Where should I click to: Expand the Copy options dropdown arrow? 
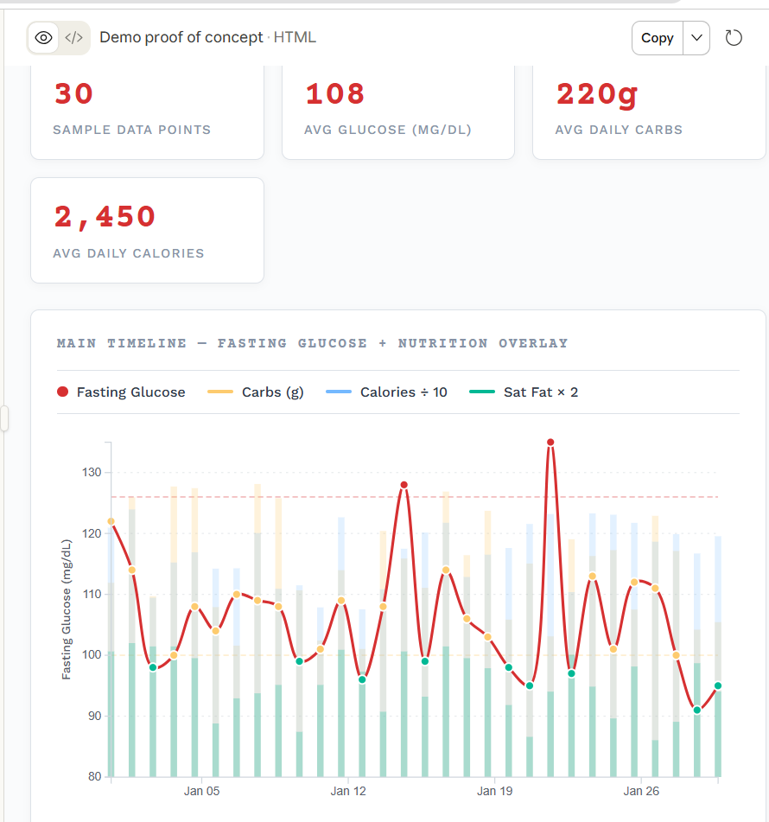tap(696, 38)
